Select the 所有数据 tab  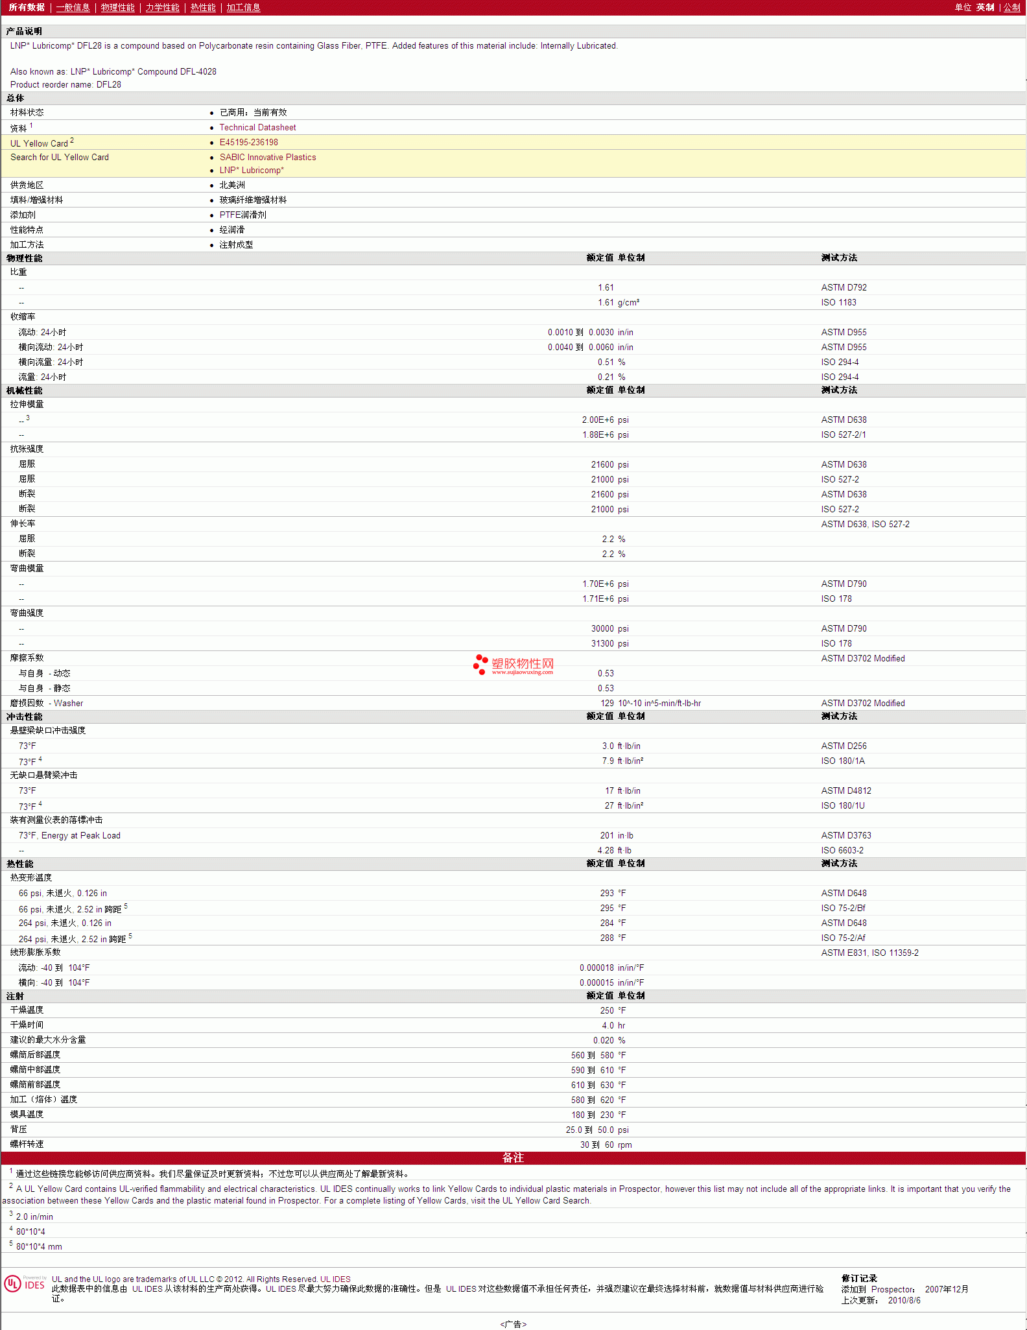pos(27,8)
